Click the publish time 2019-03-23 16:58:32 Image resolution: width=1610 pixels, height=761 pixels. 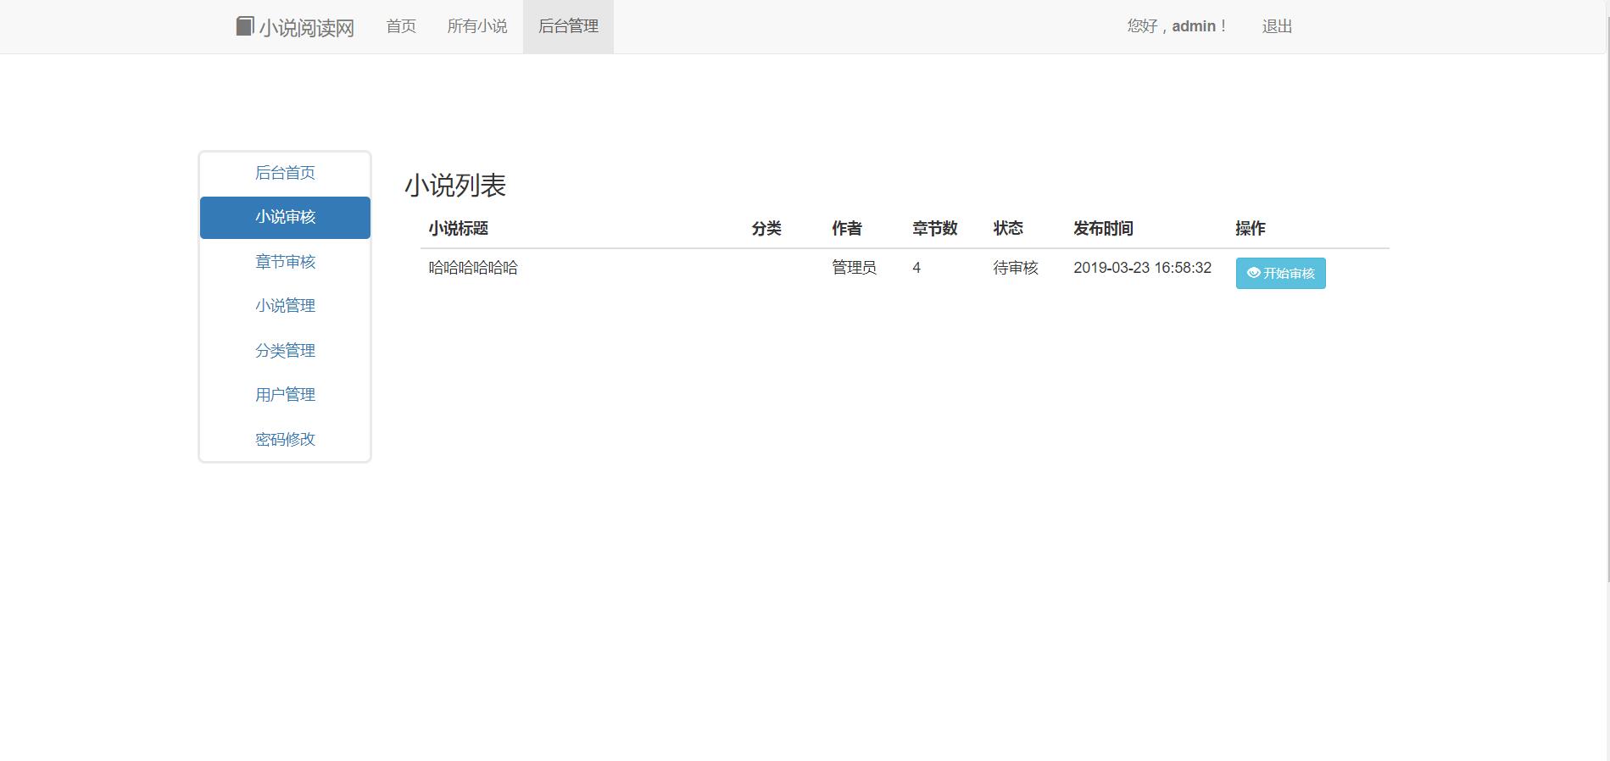[1142, 268]
